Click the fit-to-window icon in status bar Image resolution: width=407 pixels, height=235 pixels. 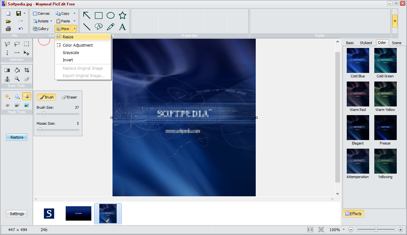pyautogui.click(x=321, y=230)
